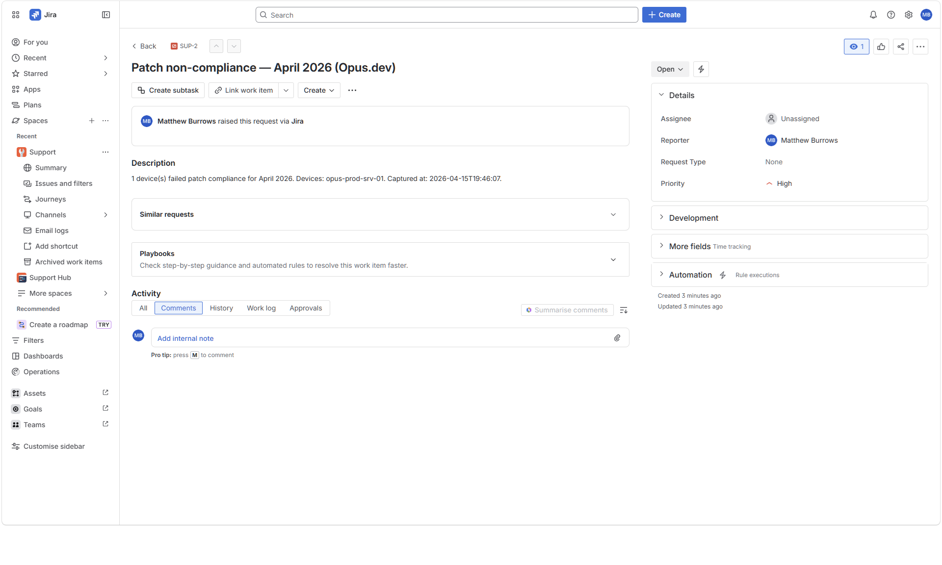Expand Channels submenu

pos(105,215)
